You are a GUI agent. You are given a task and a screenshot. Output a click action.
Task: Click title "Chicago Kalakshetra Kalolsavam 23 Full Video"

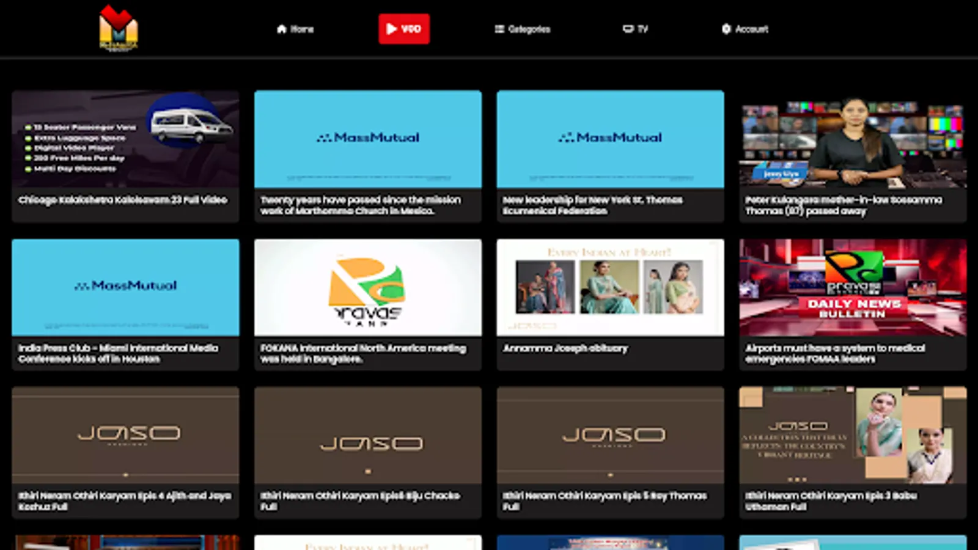(x=123, y=200)
